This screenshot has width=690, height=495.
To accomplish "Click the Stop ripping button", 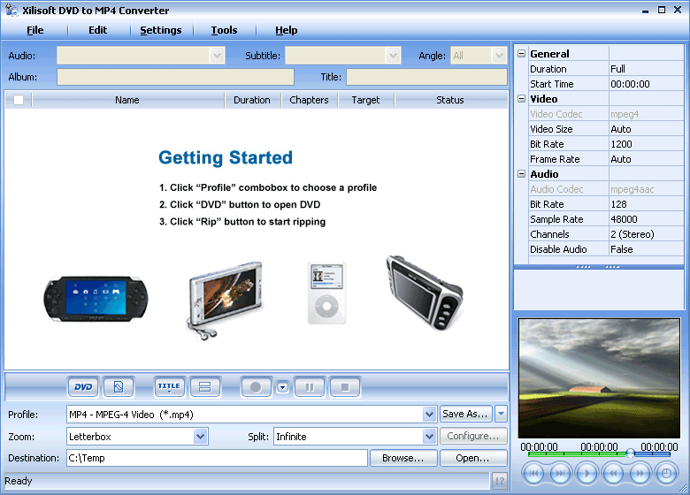I will pyautogui.click(x=345, y=387).
